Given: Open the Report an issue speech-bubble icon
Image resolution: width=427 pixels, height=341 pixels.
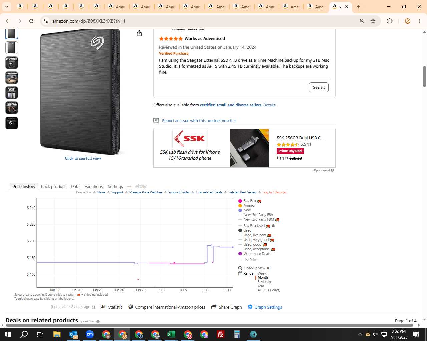Looking at the screenshot, I should point(156,121).
